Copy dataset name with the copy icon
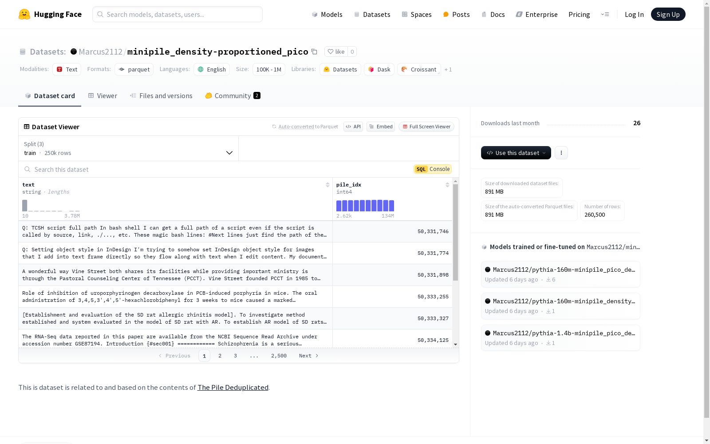Viewport: 710px width, 444px height. click(314, 52)
